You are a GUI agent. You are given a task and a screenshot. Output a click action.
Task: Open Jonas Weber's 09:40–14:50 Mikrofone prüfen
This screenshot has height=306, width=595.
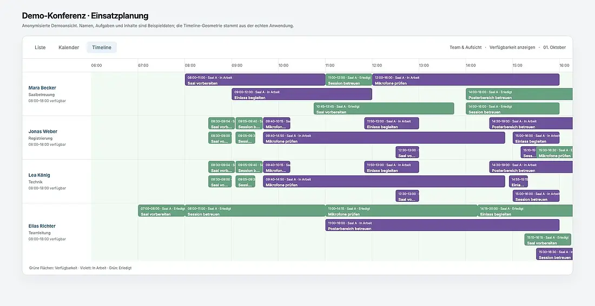pyautogui.click(x=384, y=138)
